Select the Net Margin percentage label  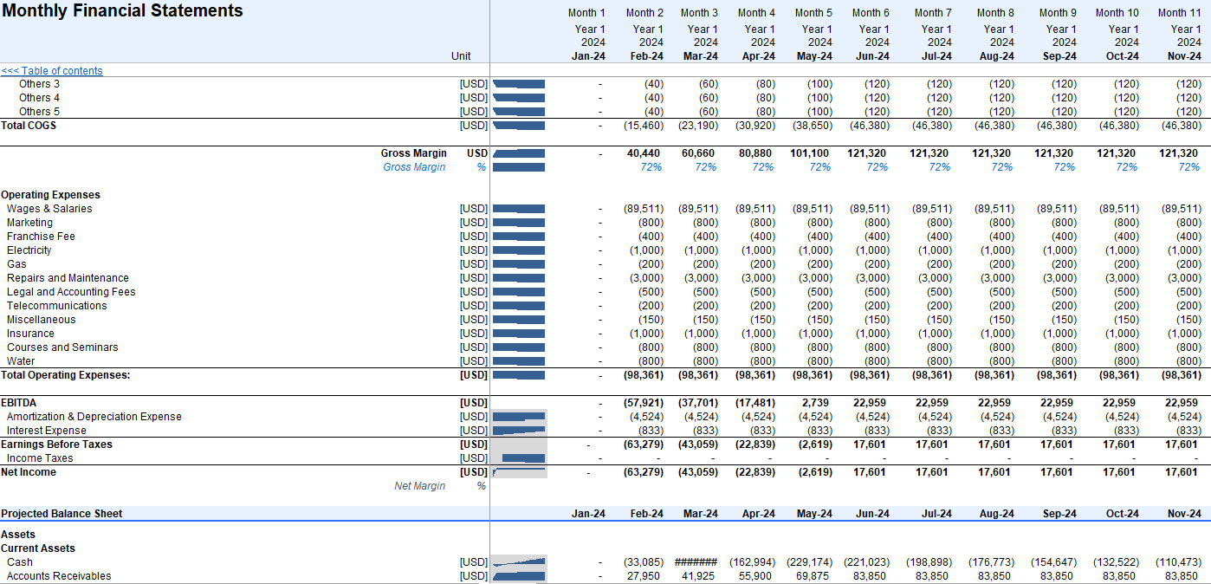[419, 486]
